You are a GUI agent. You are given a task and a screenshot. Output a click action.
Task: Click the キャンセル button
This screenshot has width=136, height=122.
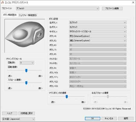(x=109, y=118)
